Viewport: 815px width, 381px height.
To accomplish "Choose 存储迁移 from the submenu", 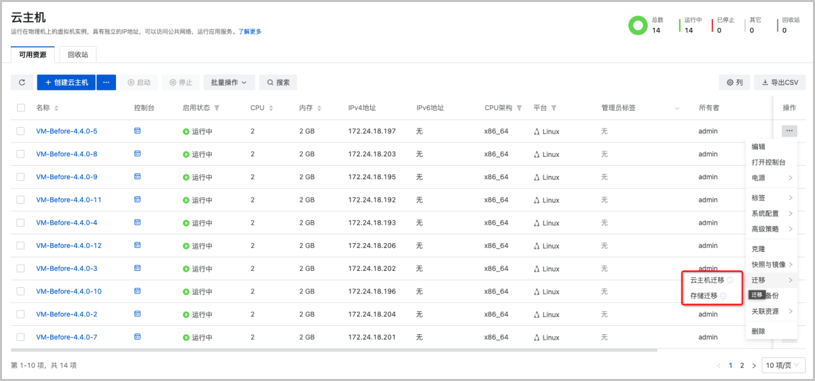I will (704, 295).
